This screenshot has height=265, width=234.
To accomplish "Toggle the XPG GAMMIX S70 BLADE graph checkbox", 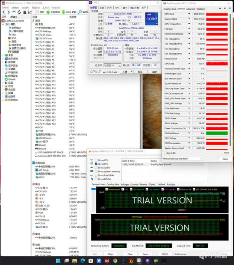I will 194,189.
